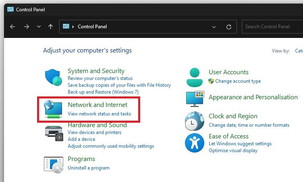This screenshot has width=303, height=182.
Task: Click the breadcrumb chevron before Control Panel
Action: click(x=73, y=27)
